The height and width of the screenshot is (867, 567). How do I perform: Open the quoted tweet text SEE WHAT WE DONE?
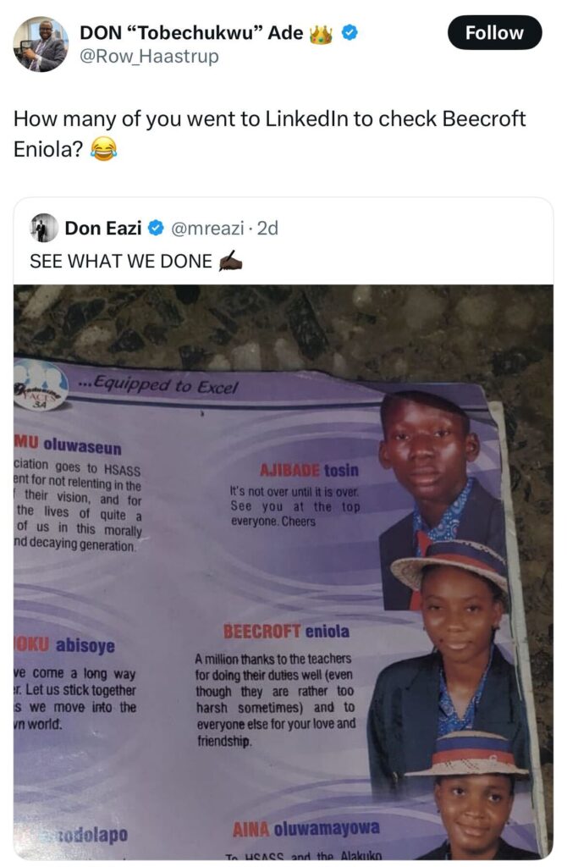click(x=121, y=261)
